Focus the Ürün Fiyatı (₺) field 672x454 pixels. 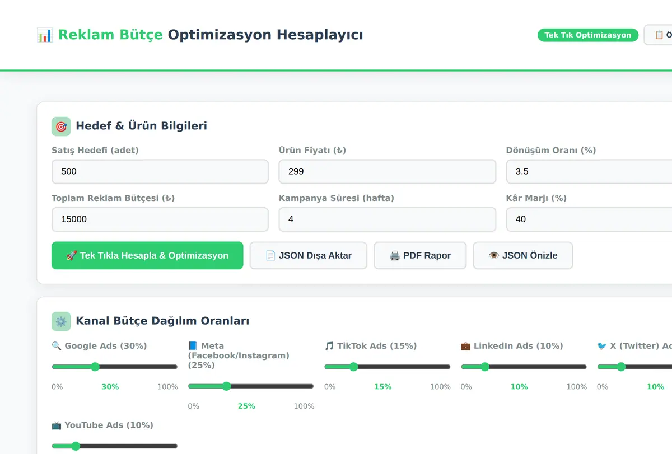[388, 171]
